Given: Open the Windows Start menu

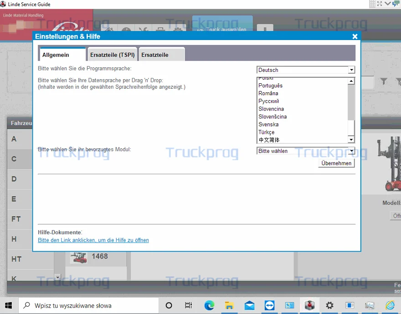Looking at the screenshot, I should coord(9,305).
